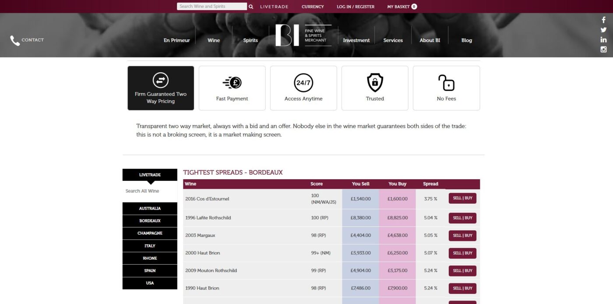Select CHAMPAGNE region in sidebar
This screenshot has width=613, height=304.
tap(150, 233)
